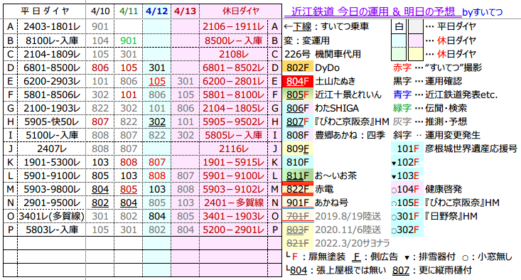Click holiday cell 5801-8100レ
521x280 pixels.
(x=234, y=95)
